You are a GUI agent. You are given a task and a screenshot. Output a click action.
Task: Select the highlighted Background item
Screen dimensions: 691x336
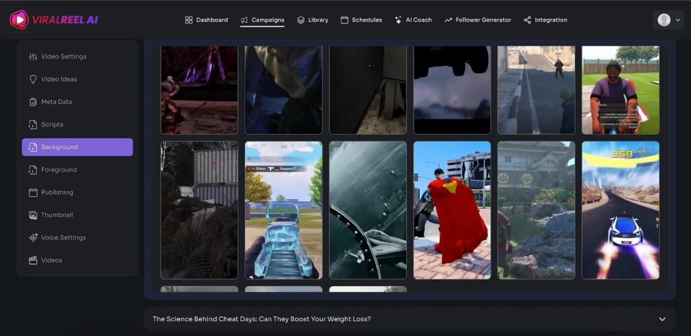click(x=77, y=147)
